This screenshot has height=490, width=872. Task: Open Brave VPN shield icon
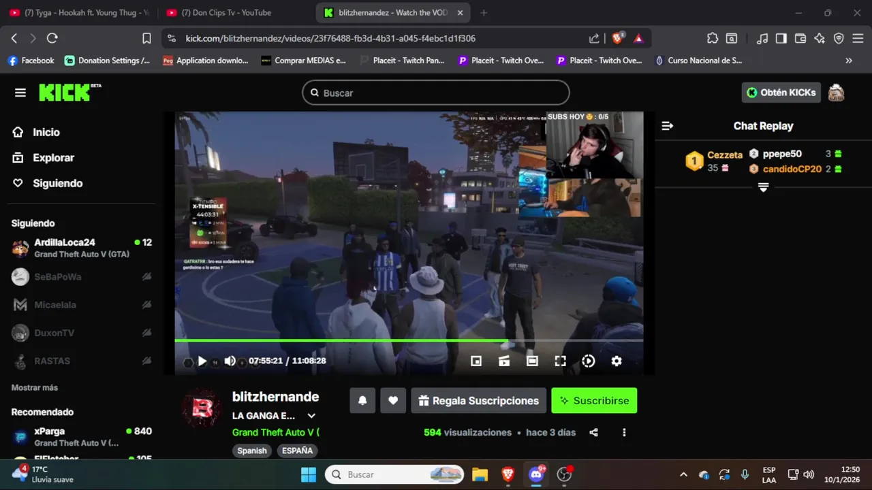(839, 39)
